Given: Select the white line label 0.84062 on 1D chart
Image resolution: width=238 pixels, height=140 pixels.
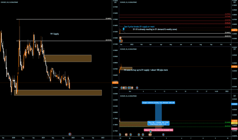Looking at the screenshot, I should pos(228,33).
